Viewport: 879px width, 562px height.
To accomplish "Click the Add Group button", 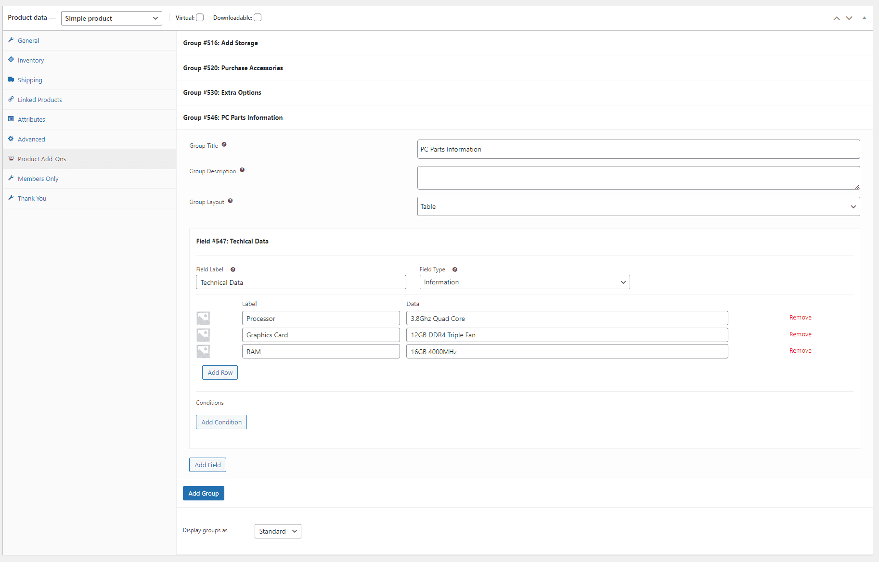I will [204, 493].
